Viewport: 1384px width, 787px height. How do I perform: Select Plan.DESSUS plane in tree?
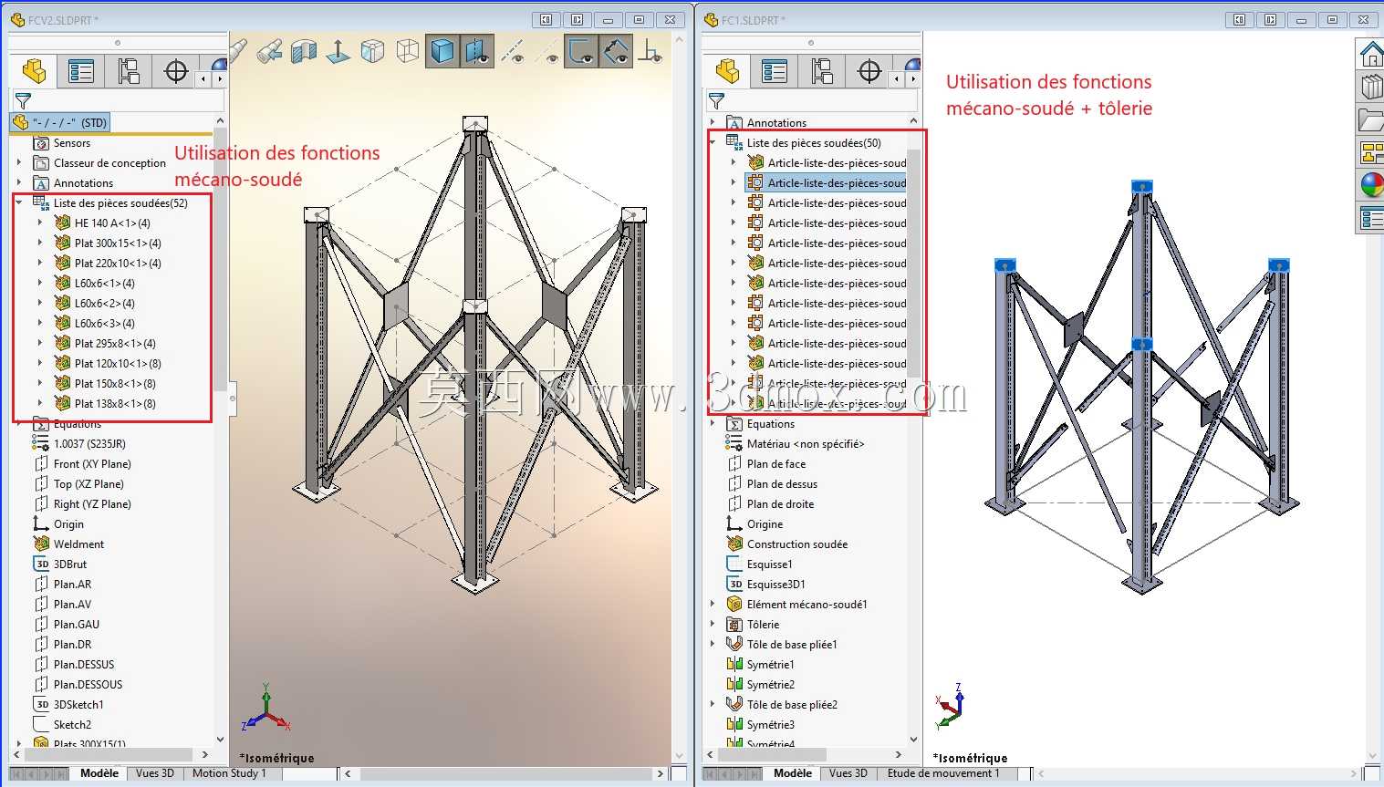[x=74, y=664]
